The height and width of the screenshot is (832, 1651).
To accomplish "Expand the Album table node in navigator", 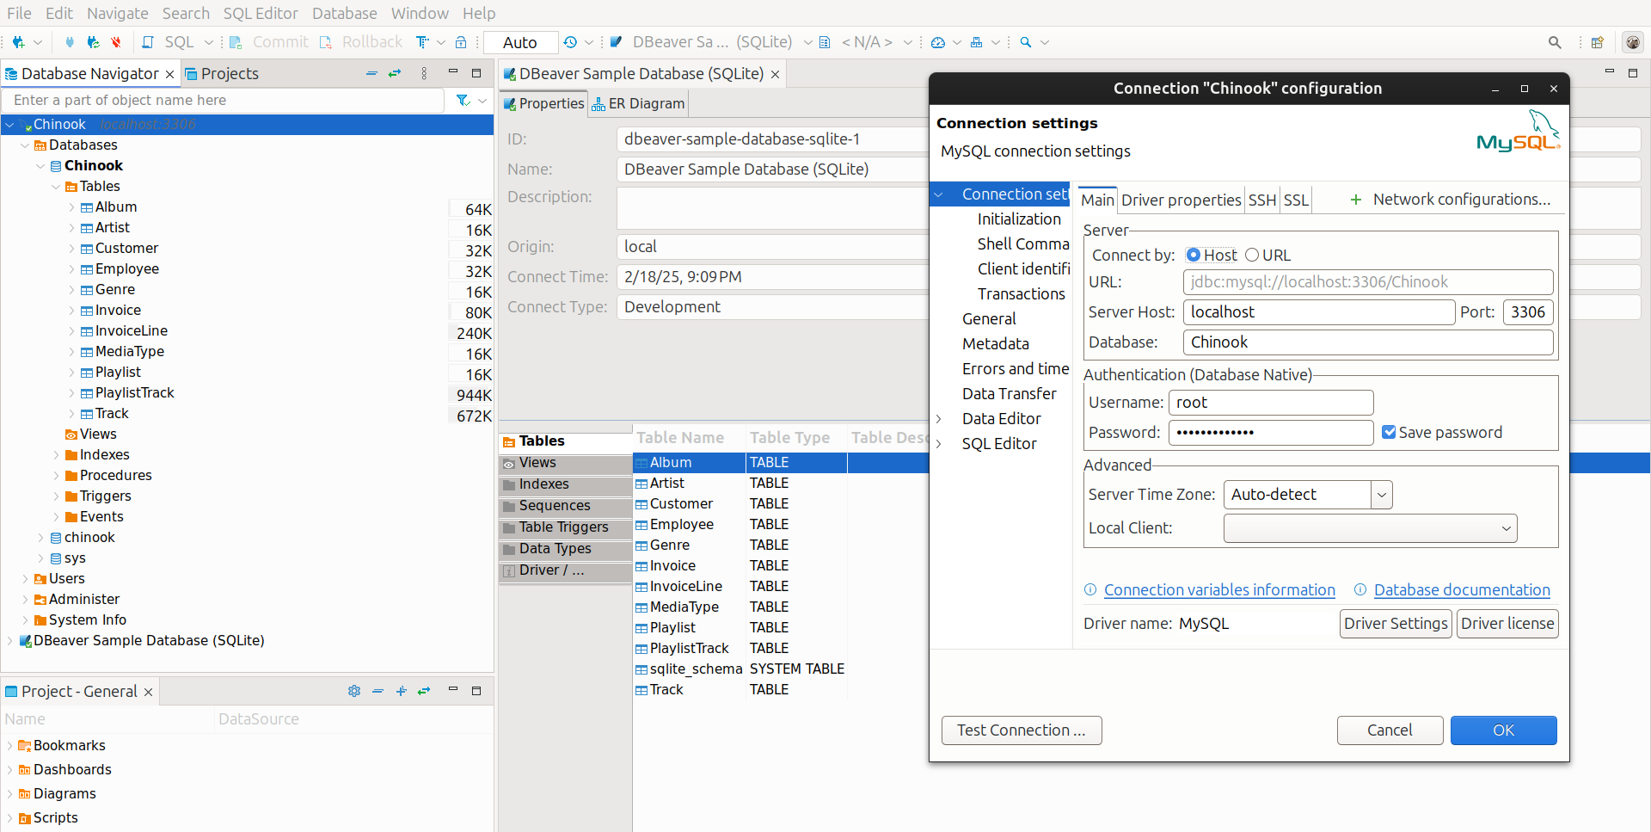I will pyautogui.click(x=71, y=207).
